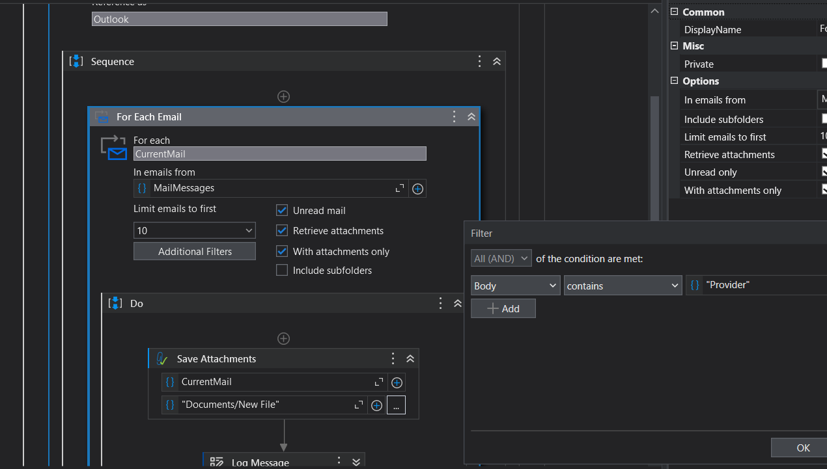Collapse the Options section in the properties panel
This screenshot has height=469, width=827.
pos(674,81)
